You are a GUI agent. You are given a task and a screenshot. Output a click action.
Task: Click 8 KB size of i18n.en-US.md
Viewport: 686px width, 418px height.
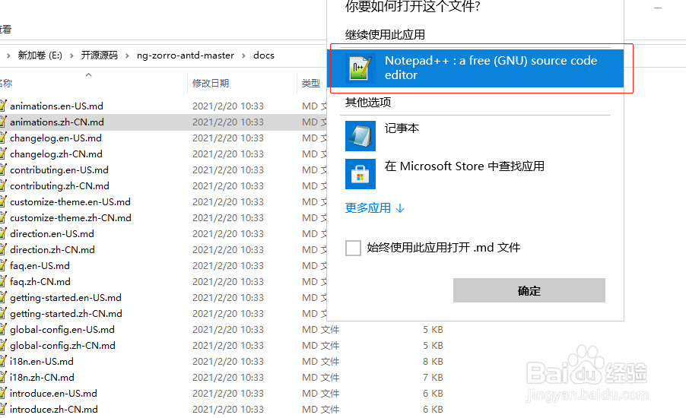point(433,362)
